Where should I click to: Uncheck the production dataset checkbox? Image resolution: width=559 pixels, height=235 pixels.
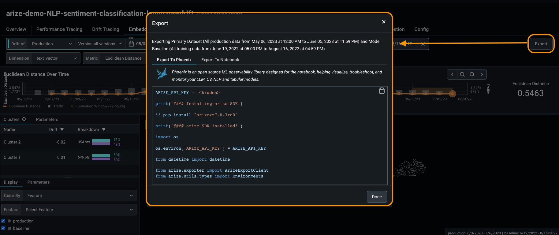(3, 221)
